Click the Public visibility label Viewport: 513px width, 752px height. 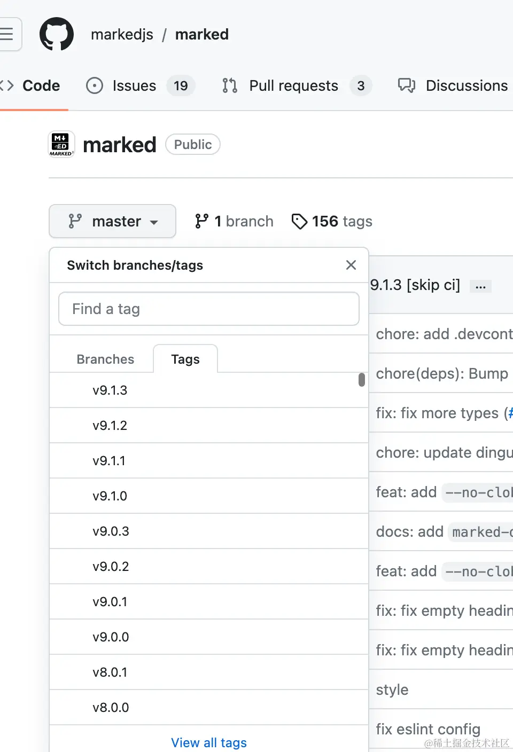coord(193,144)
